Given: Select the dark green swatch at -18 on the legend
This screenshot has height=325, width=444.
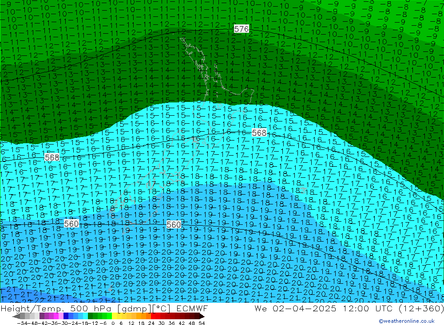Looking at the screenshot, I should tap(90, 316).
